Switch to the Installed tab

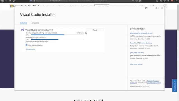click(23, 23)
